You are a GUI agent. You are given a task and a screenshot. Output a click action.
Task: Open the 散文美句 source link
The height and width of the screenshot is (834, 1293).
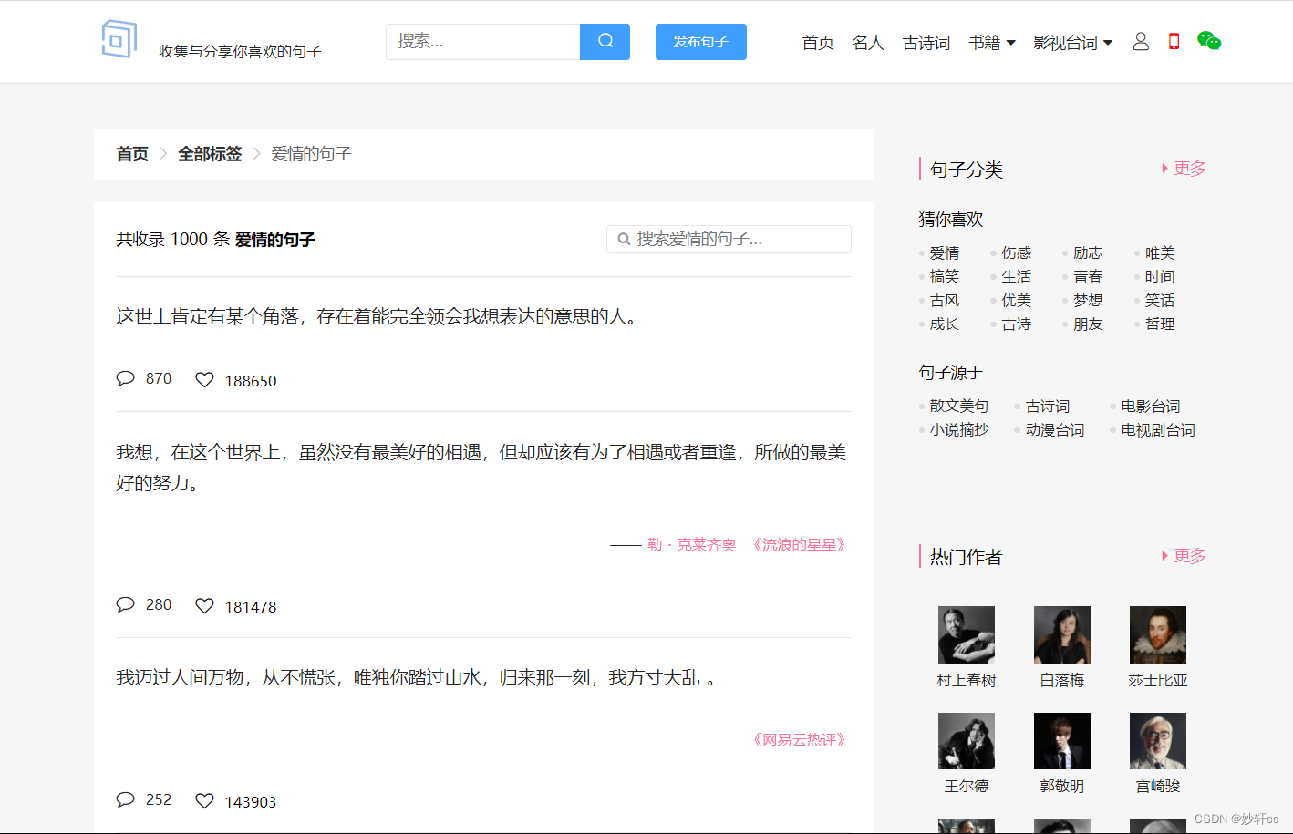click(x=959, y=406)
